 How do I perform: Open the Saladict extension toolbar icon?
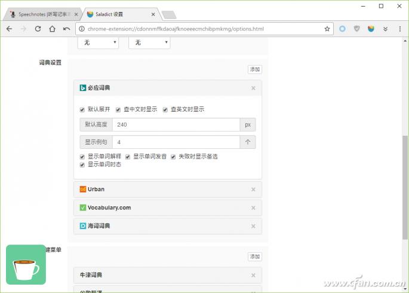(x=371, y=29)
